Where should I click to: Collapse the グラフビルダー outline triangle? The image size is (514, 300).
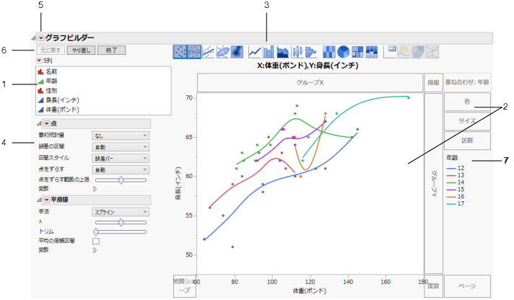coord(33,38)
